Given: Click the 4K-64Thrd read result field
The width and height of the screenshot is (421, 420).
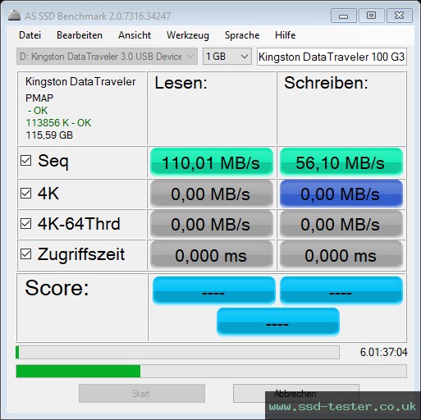Looking at the screenshot, I should pyautogui.click(x=212, y=224).
